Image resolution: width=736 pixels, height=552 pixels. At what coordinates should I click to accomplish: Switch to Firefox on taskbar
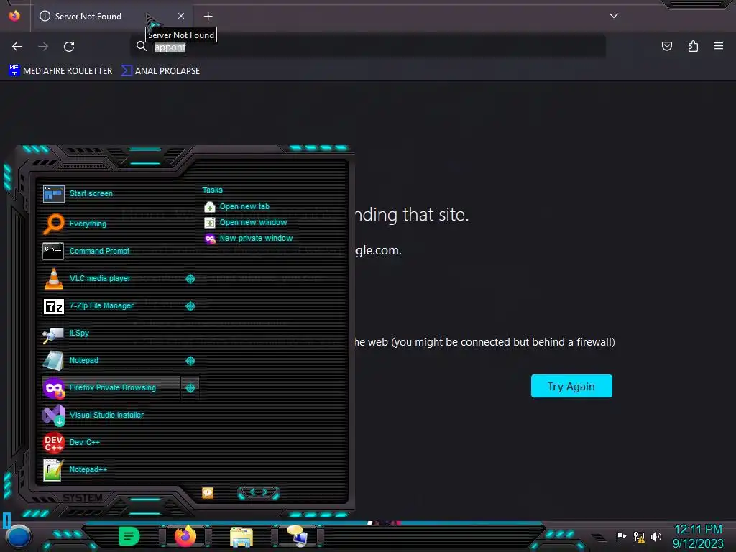pyautogui.click(x=185, y=536)
